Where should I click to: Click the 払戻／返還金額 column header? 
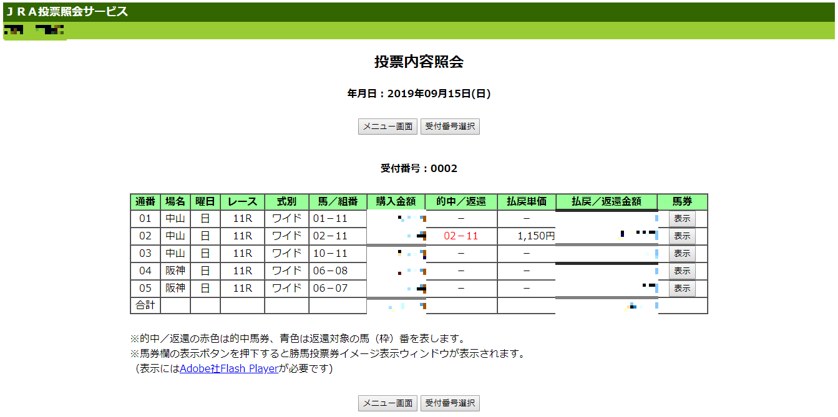607,202
